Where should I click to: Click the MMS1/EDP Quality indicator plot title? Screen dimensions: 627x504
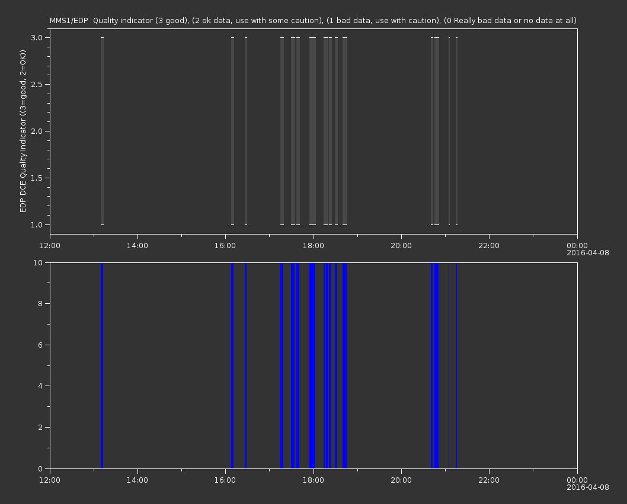(x=313, y=21)
